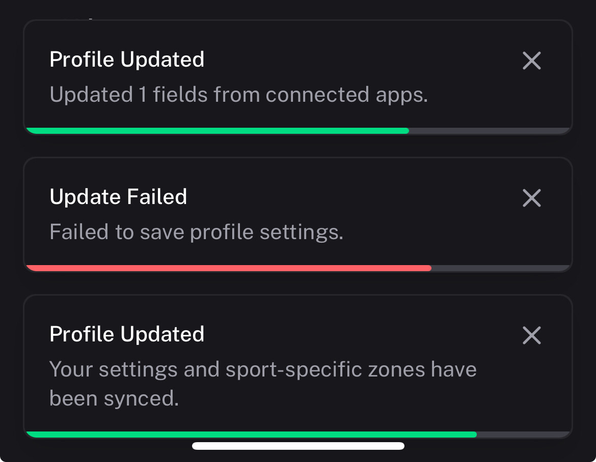This screenshot has width=596, height=462.
Task: Dismiss the 'settings synced' toast with X
Action: point(531,335)
